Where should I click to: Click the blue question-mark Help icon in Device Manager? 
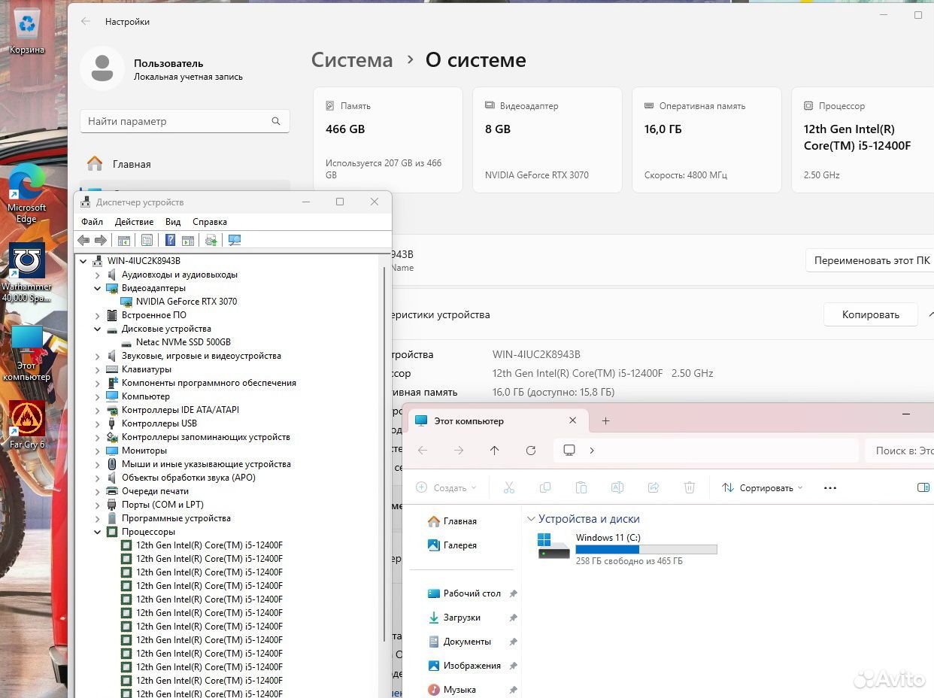click(170, 240)
